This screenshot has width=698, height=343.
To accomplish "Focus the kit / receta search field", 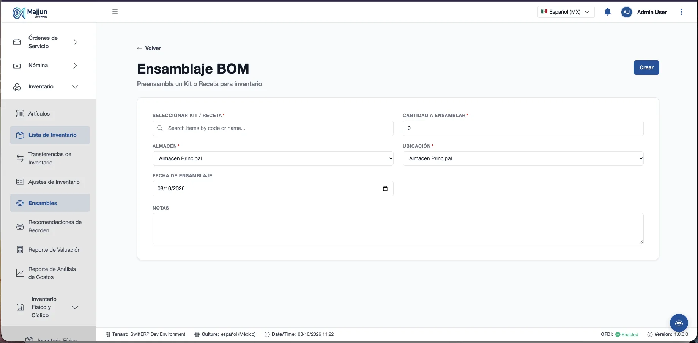I will tap(273, 128).
